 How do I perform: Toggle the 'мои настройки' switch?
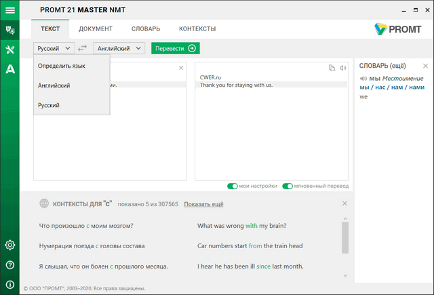point(233,186)
